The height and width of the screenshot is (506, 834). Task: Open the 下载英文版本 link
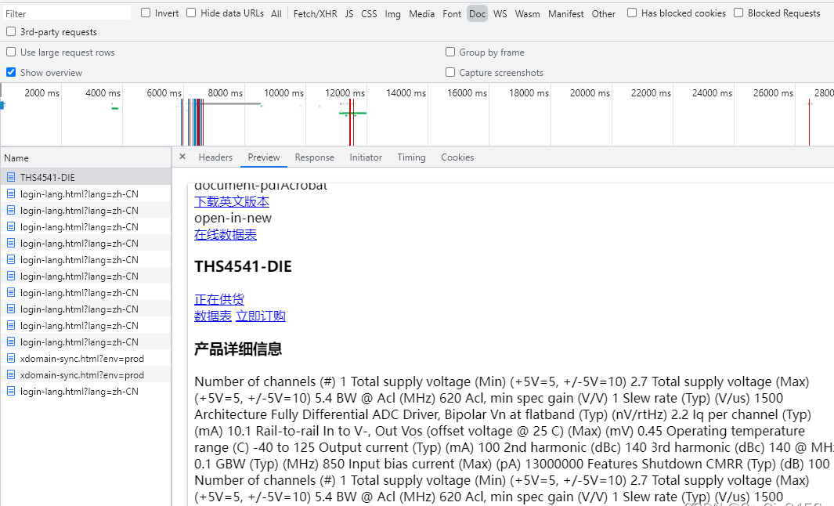click(x=232, y=201)
